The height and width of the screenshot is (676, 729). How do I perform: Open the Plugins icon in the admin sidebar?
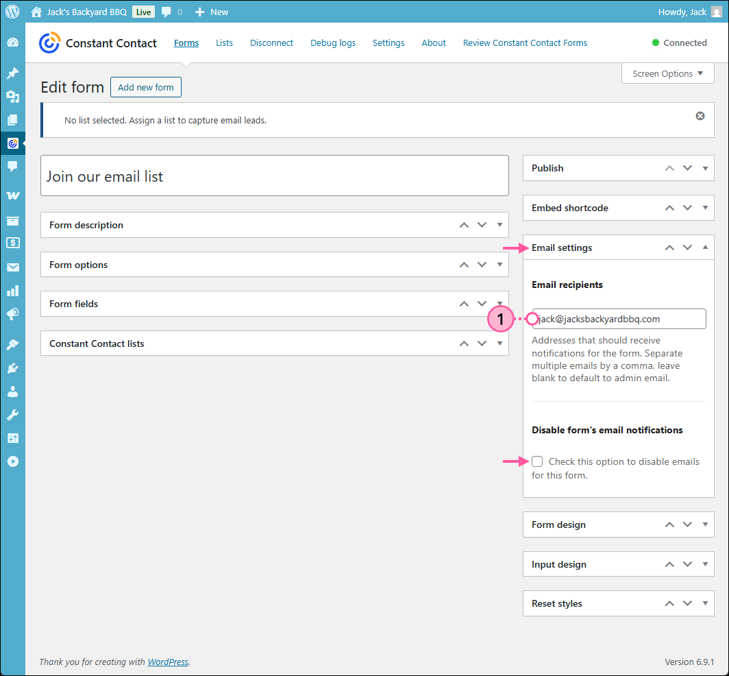pyautogui.click(x=12, y=368)
